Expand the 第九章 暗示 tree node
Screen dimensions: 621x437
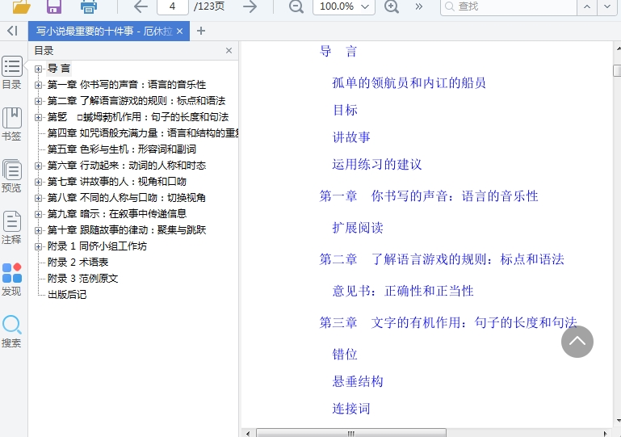pos(38,214)
